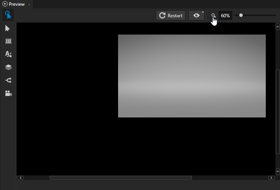Image resolution: width=280 pixels, height=190 pixels.
Task: Switch to the Preview tab
Action: [14, 4]
